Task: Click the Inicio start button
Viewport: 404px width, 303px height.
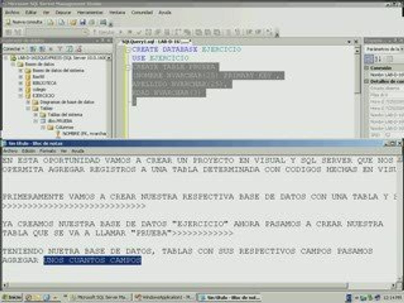Action: [x=12, y=298]
